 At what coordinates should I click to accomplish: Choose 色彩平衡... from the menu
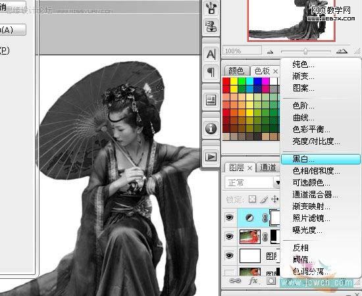[x=311, y=130]
